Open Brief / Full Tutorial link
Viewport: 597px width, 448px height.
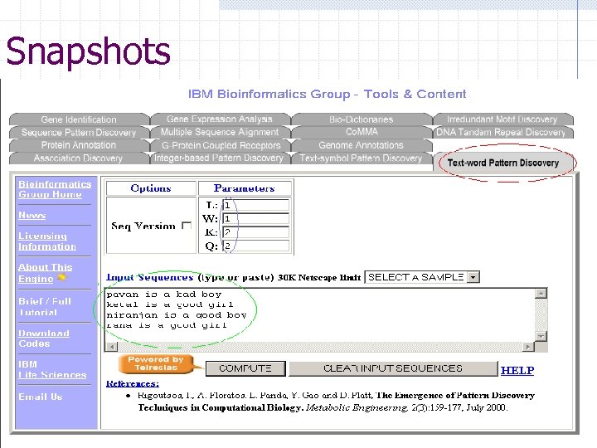pos(45,307)
